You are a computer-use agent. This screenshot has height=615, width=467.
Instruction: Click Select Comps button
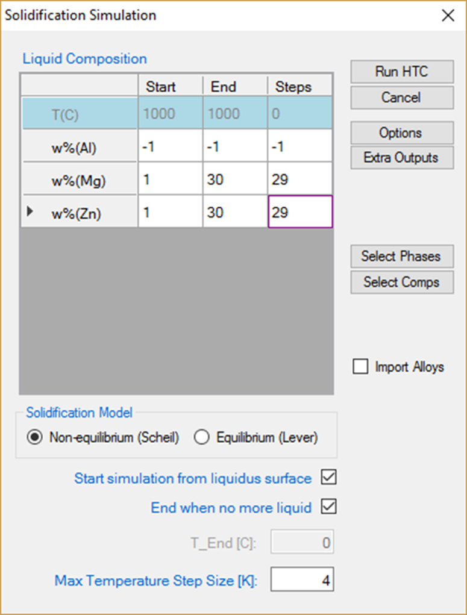[401, 282]
